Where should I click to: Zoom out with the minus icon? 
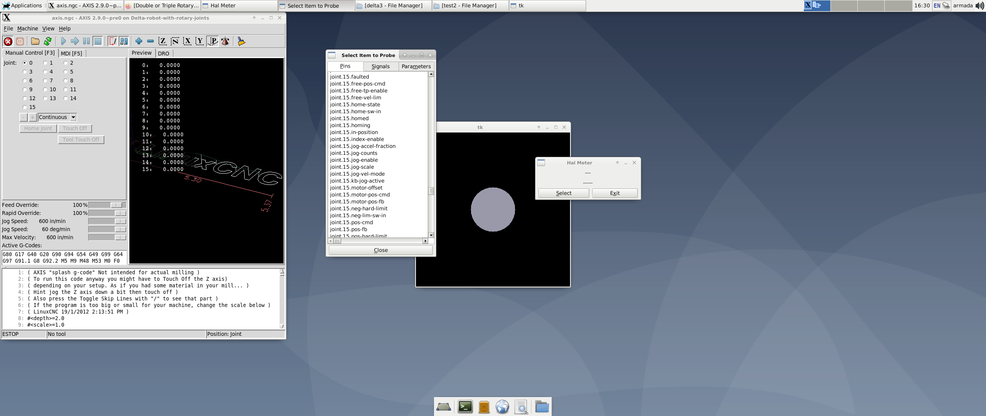point(151,41)
